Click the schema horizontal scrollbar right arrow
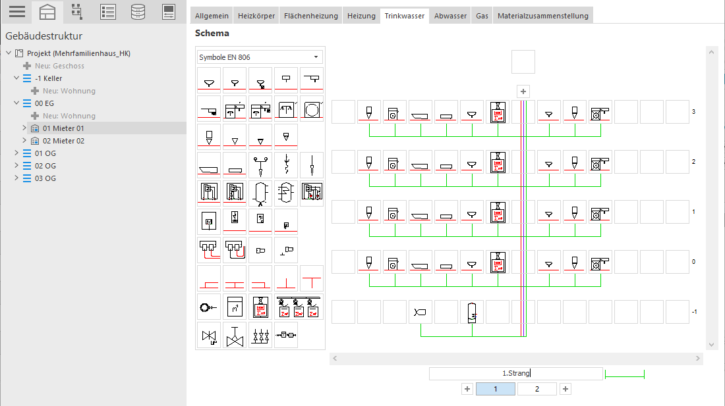The width and height of the screenshot is (725, 406). (x=698, y=359)
